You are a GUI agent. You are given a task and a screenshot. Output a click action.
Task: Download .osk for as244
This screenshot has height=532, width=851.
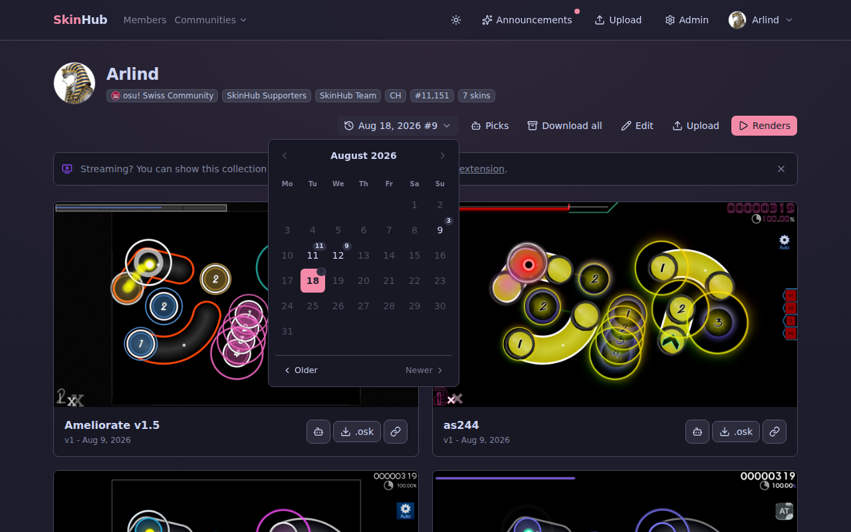(736, 432)
